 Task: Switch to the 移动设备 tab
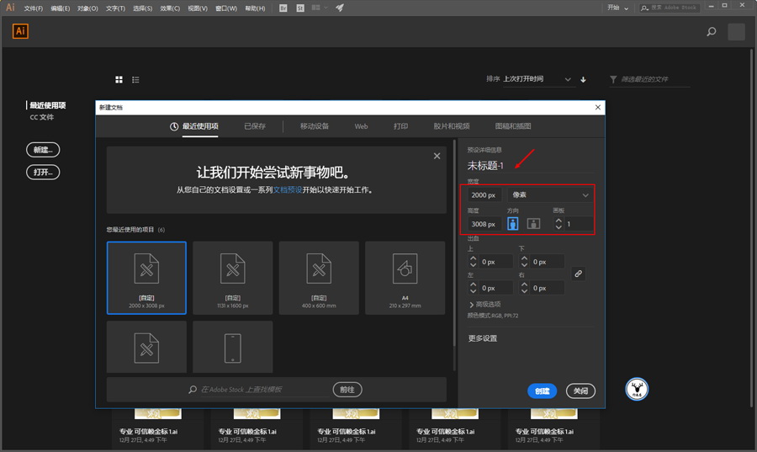coord(314,126)
